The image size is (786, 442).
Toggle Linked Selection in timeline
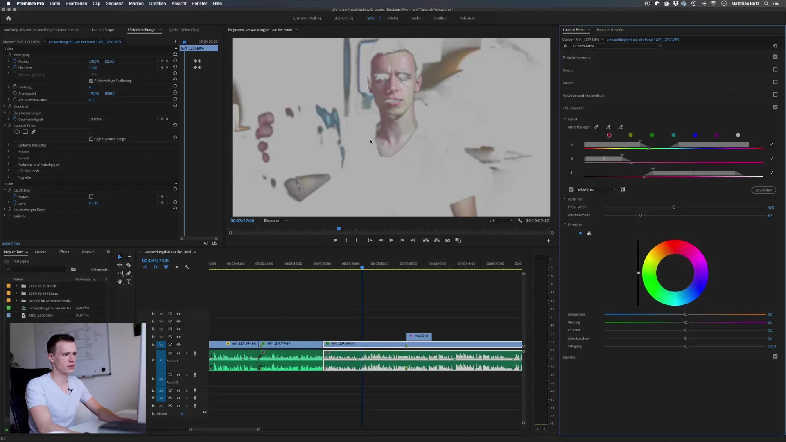click(166, 267)
